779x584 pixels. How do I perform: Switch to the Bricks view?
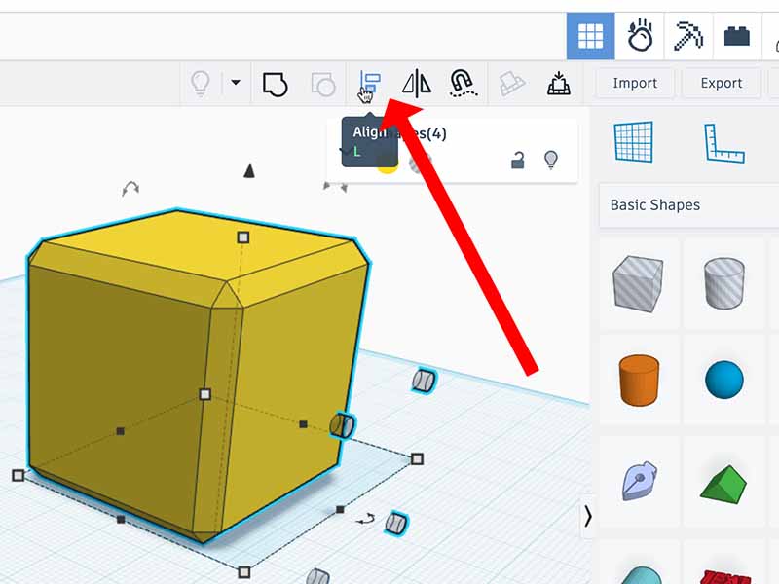737,37
